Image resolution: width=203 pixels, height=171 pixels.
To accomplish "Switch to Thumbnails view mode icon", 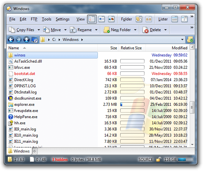I will [111, 19].
